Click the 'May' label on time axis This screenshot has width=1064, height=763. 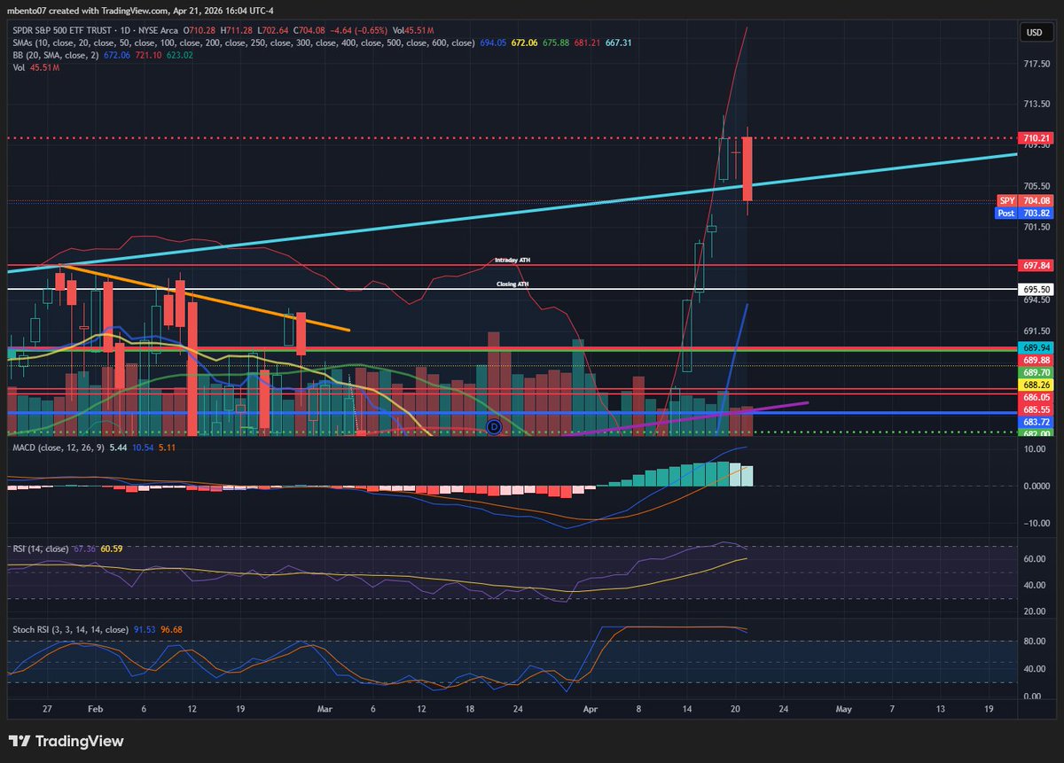(x=843, y=709)
